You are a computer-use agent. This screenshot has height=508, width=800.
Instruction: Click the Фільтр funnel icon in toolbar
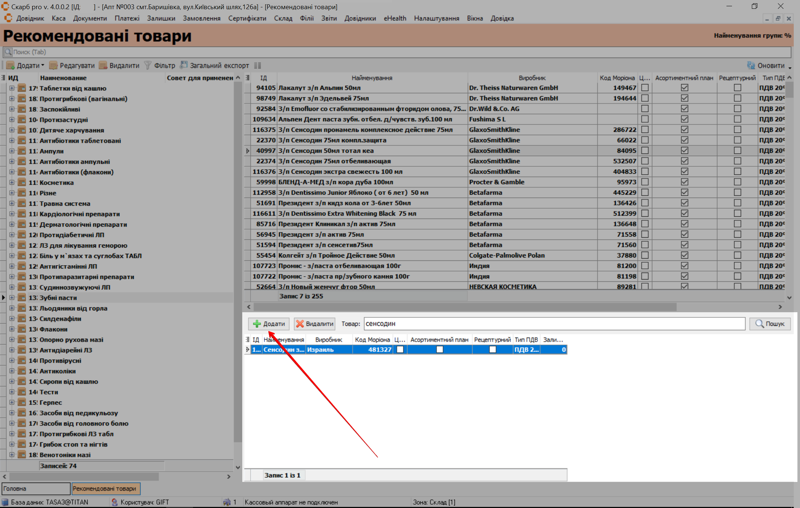point(148,65)
